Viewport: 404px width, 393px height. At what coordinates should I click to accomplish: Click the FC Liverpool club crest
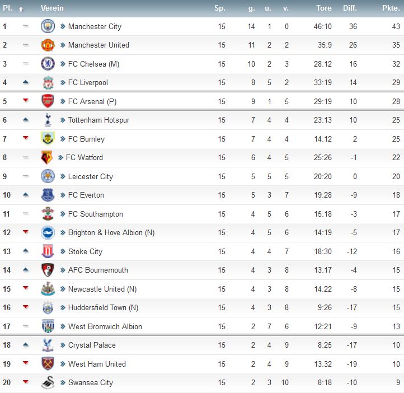coord(48,82)
